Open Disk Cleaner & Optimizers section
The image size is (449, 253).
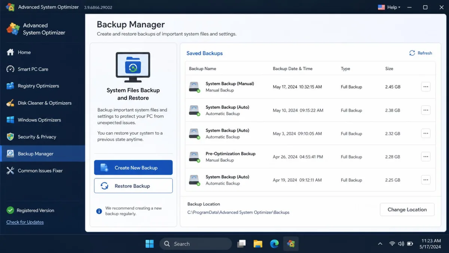pyautogui.click(x=43, y=103)
